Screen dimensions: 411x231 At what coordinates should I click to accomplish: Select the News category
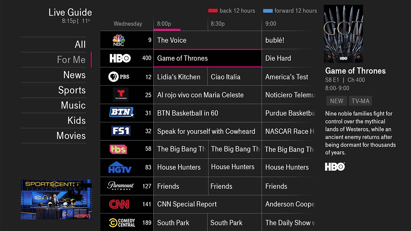tap(74, 75)
